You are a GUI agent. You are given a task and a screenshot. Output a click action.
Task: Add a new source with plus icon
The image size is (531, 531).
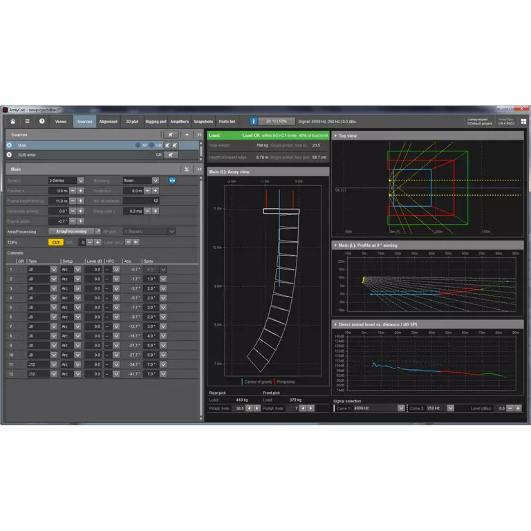pyautogui.click(x=187, y=135)
